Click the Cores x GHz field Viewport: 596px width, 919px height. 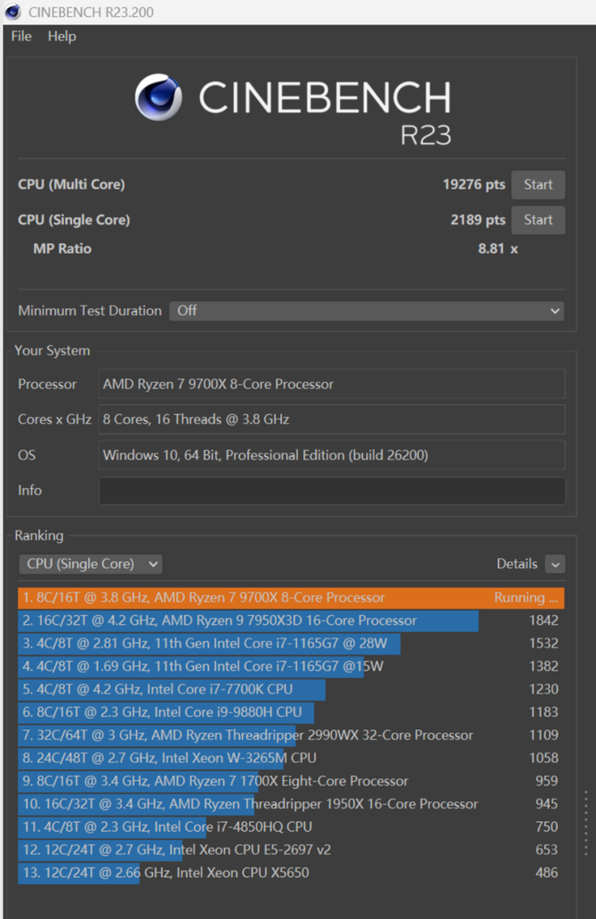(332, 419)
